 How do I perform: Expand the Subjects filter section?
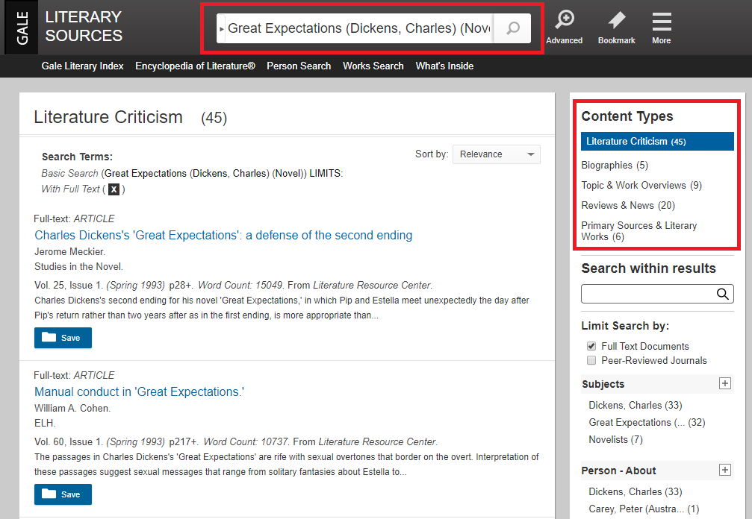tap(724, 383)
